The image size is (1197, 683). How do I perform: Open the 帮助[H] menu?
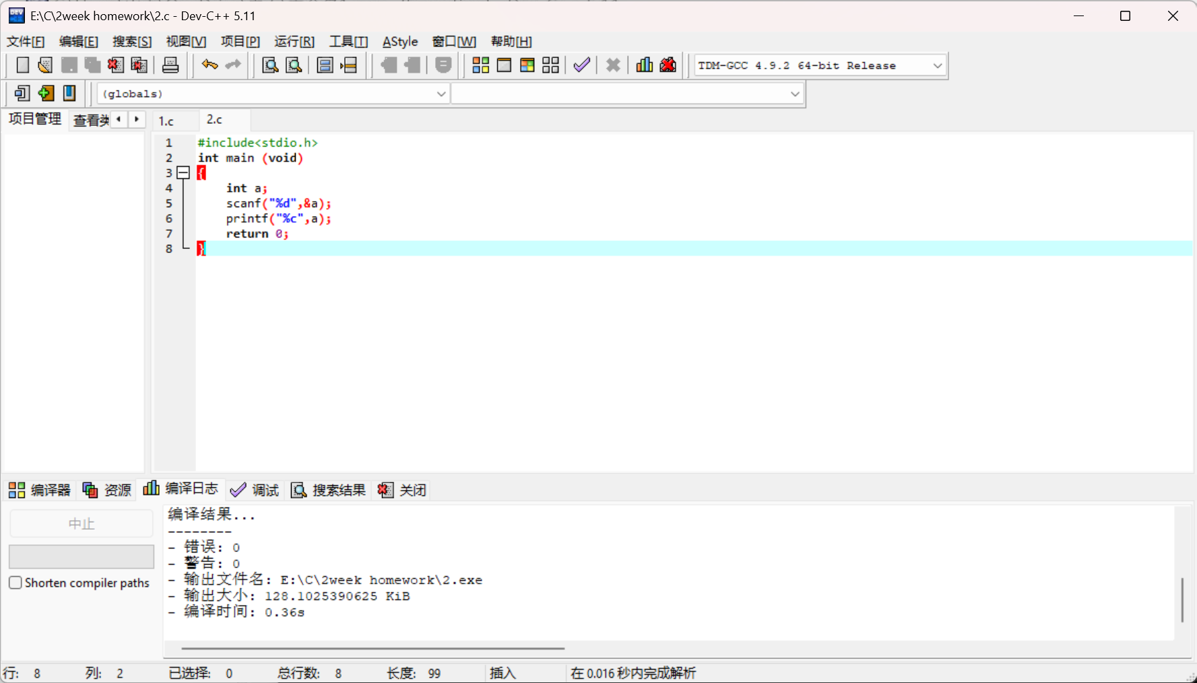[511, 42]
